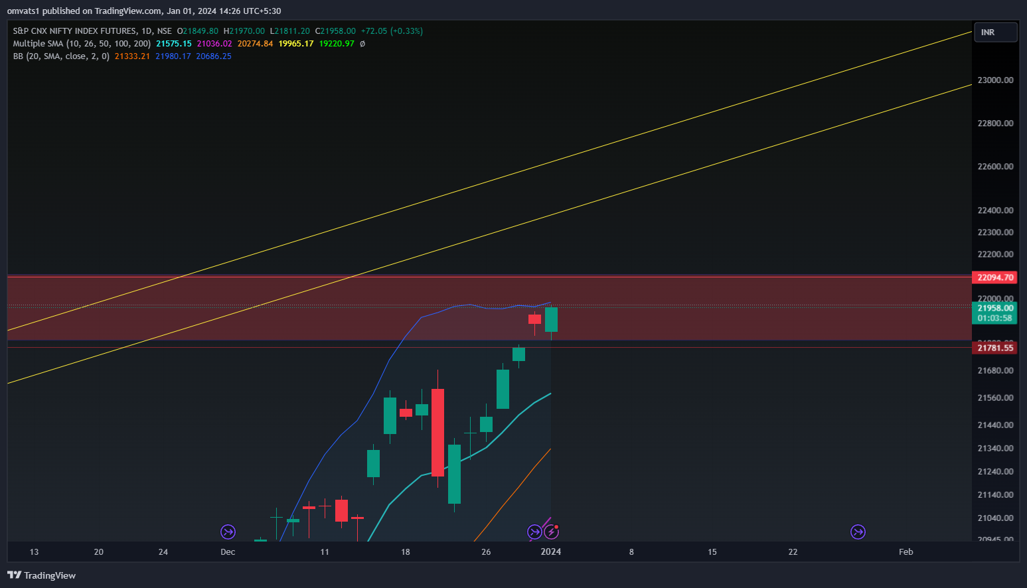This screenshot has height=588, width=1027.
Task: Click the Multiple SMA indicator label
Action: point(82,43)
